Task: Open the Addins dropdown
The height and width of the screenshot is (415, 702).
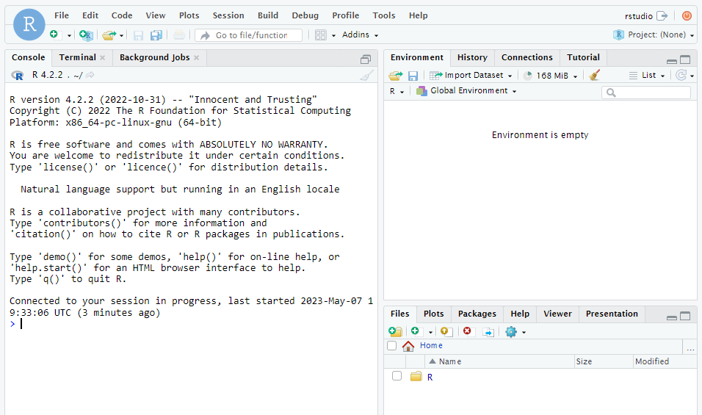Action: [360, 35]
